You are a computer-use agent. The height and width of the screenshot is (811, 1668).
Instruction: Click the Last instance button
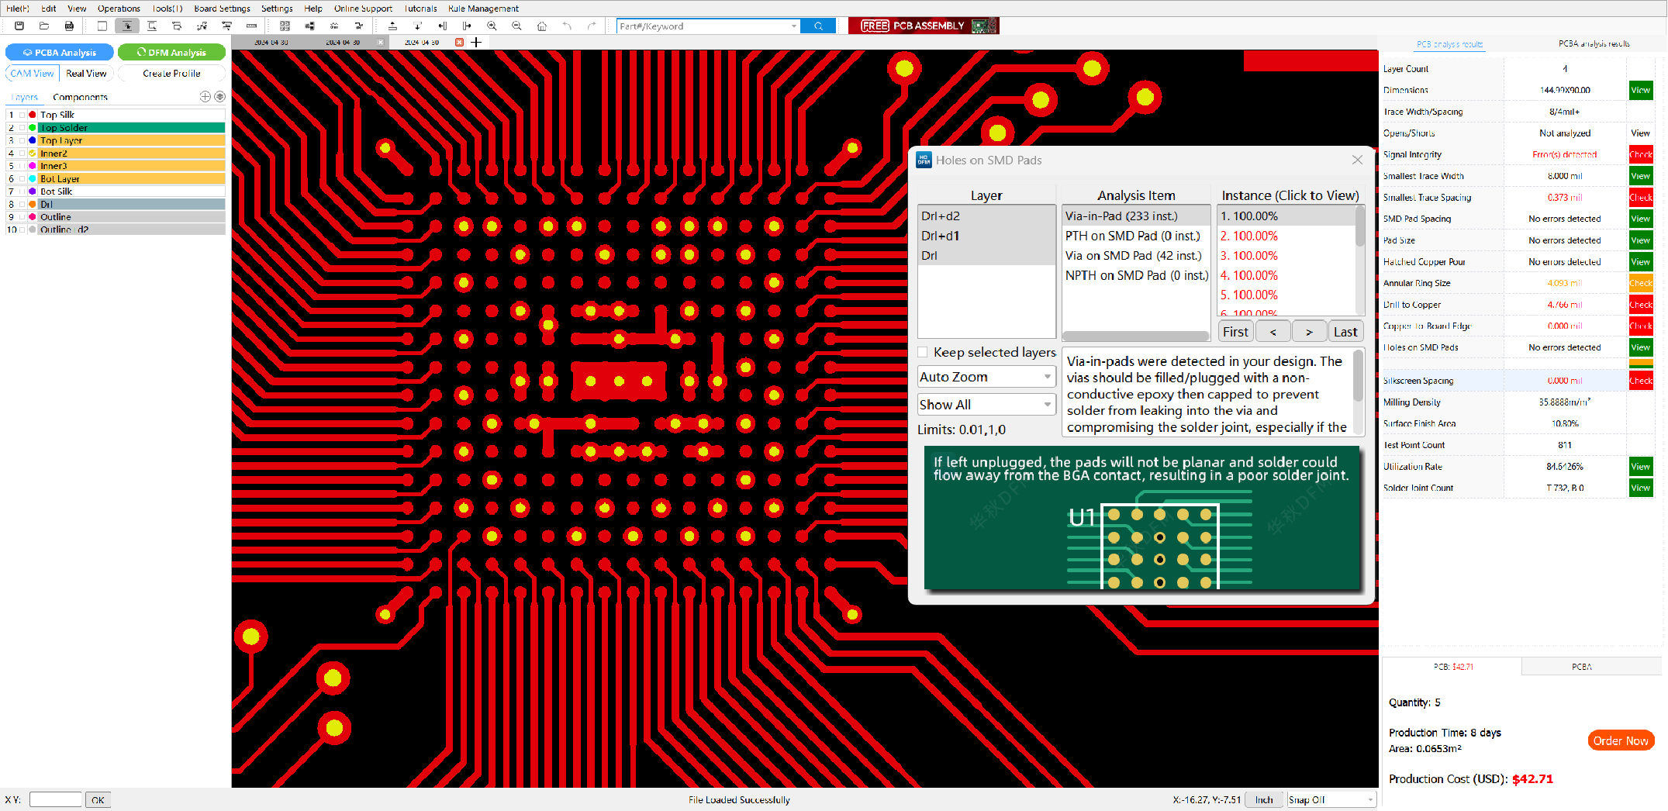[x=1345, y=332]
